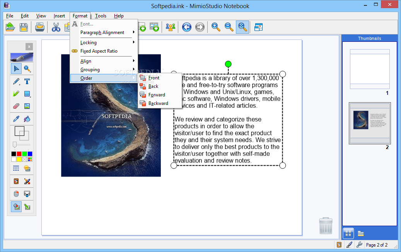Click the green pencil import icon

27,207
